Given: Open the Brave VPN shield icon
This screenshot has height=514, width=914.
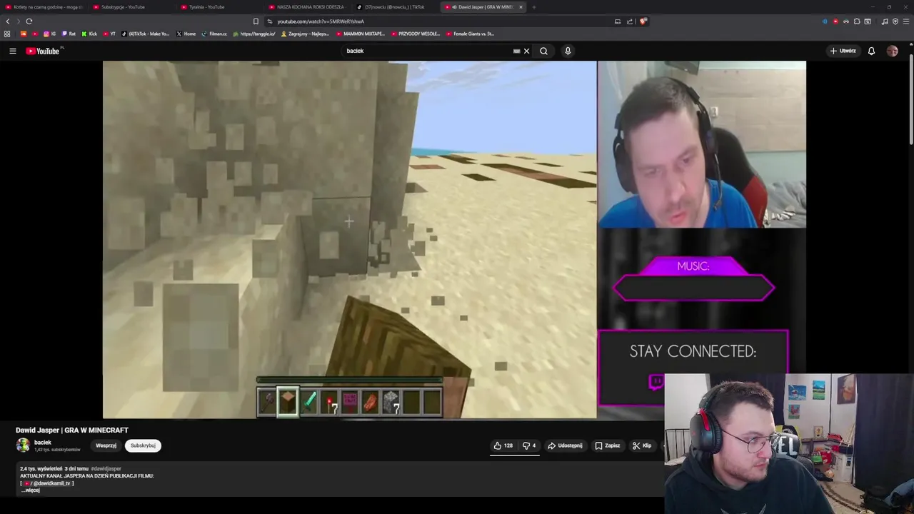Looking at the screenshot, I should 895,21.
